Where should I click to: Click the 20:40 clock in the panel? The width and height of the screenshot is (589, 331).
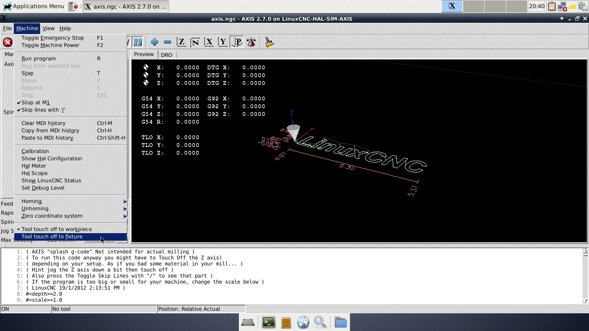point(536,6)
